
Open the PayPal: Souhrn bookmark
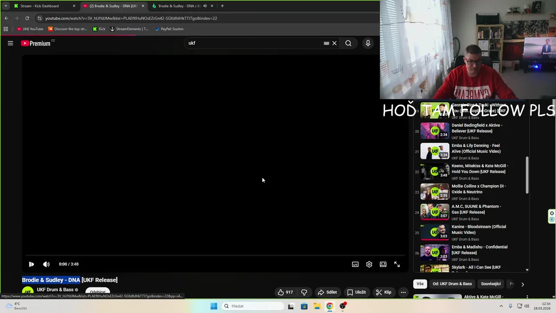pos(169,29)
